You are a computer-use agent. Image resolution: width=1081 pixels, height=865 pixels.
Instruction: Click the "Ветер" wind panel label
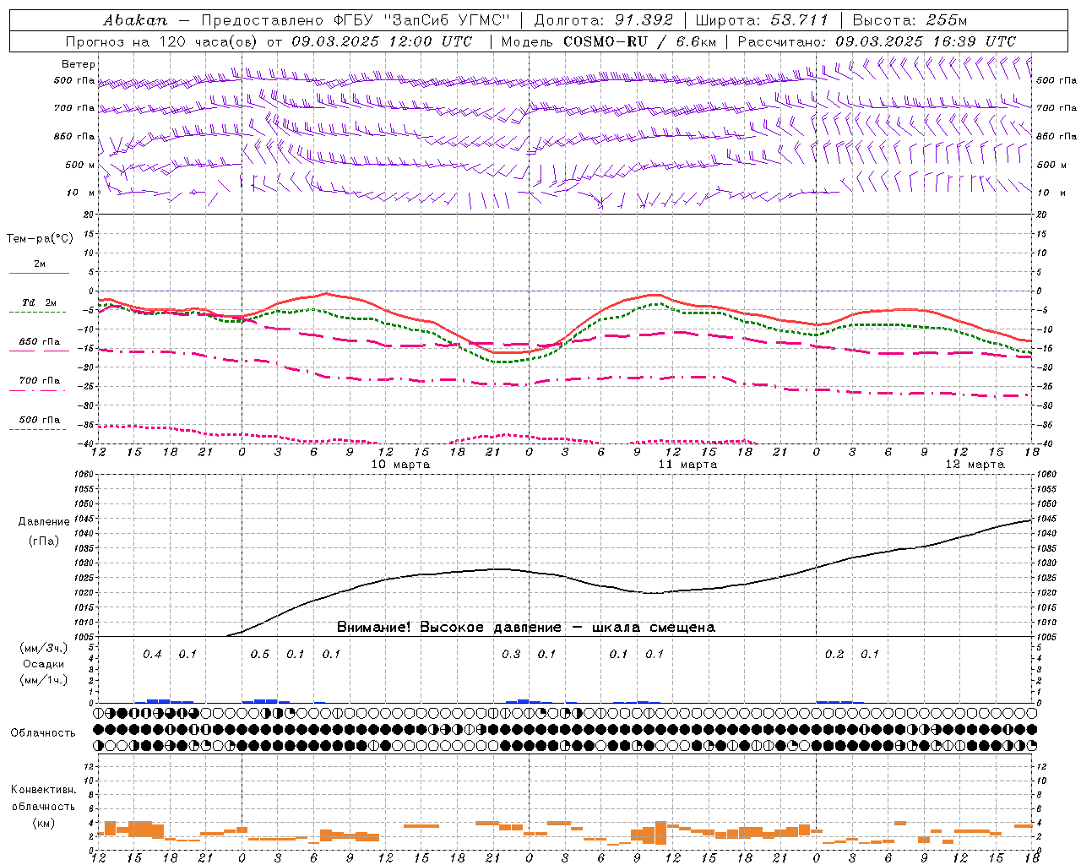point(79,64)
